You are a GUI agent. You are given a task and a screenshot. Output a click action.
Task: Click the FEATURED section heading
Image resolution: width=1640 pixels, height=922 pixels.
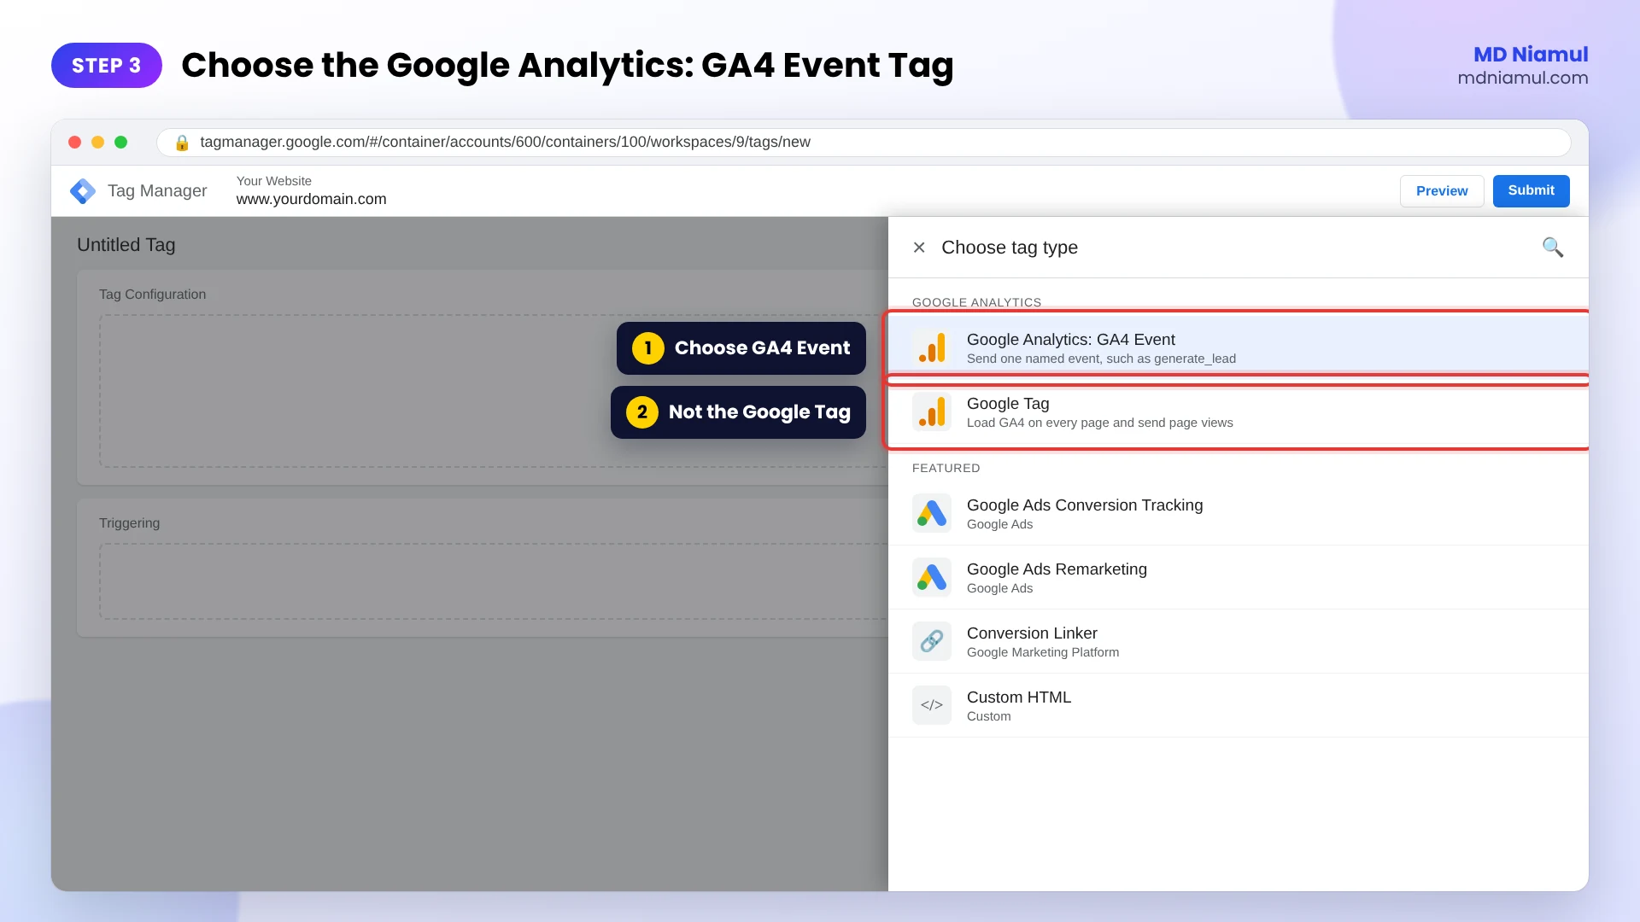pos(946,469)
